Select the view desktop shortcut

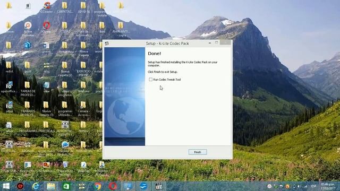point(46,87)
